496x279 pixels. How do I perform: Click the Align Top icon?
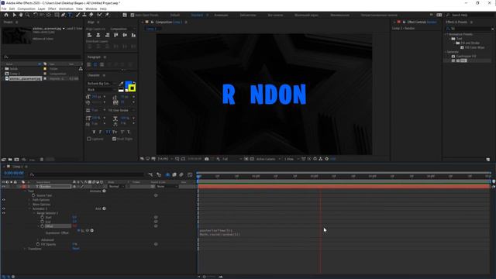(x=116, y=35)
